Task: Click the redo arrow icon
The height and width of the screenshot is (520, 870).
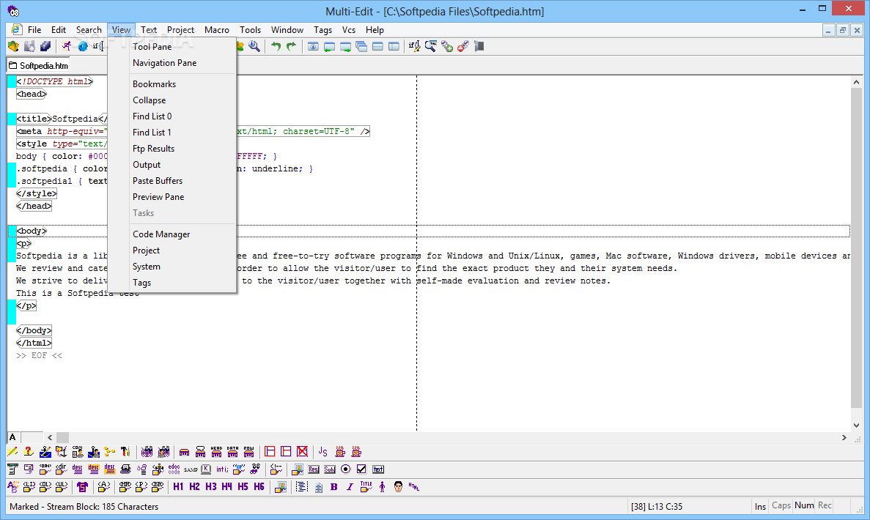Action: [291, 47]
